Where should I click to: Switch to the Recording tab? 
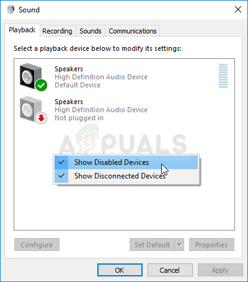click(57, 31)
